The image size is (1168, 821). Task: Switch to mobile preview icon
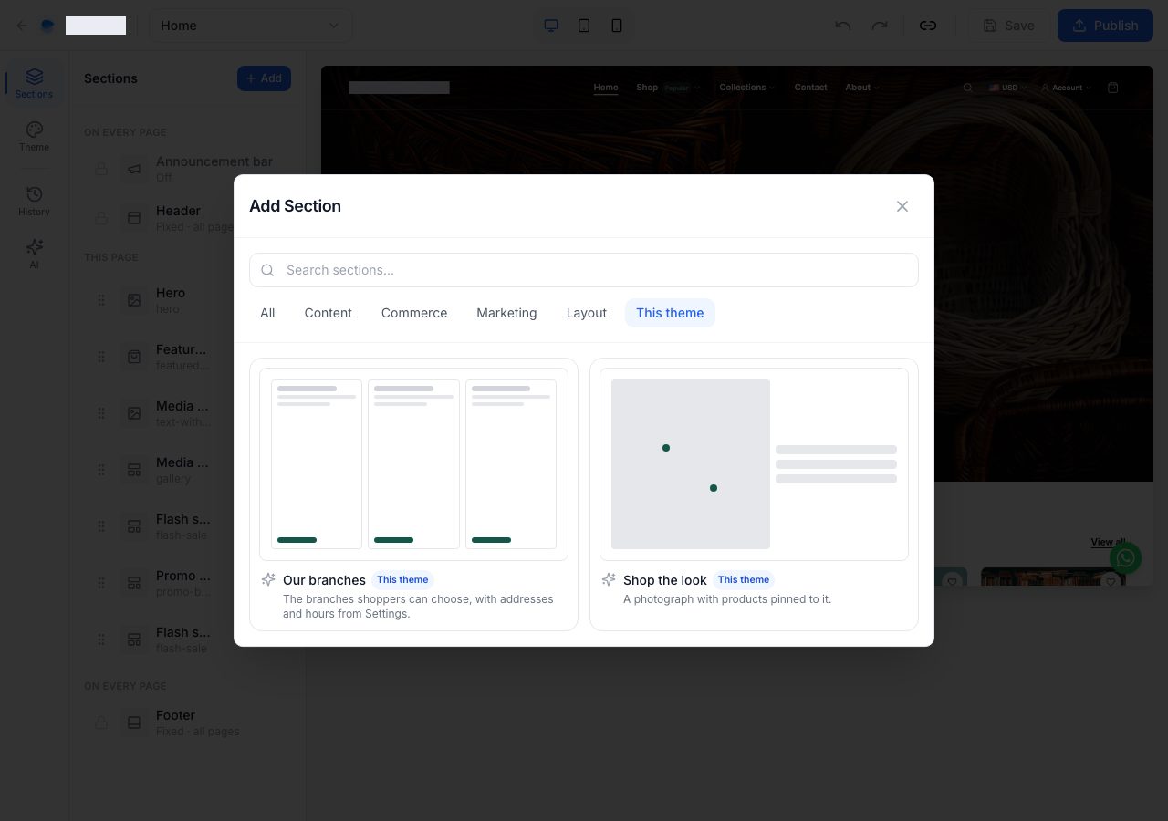point(617,26)
